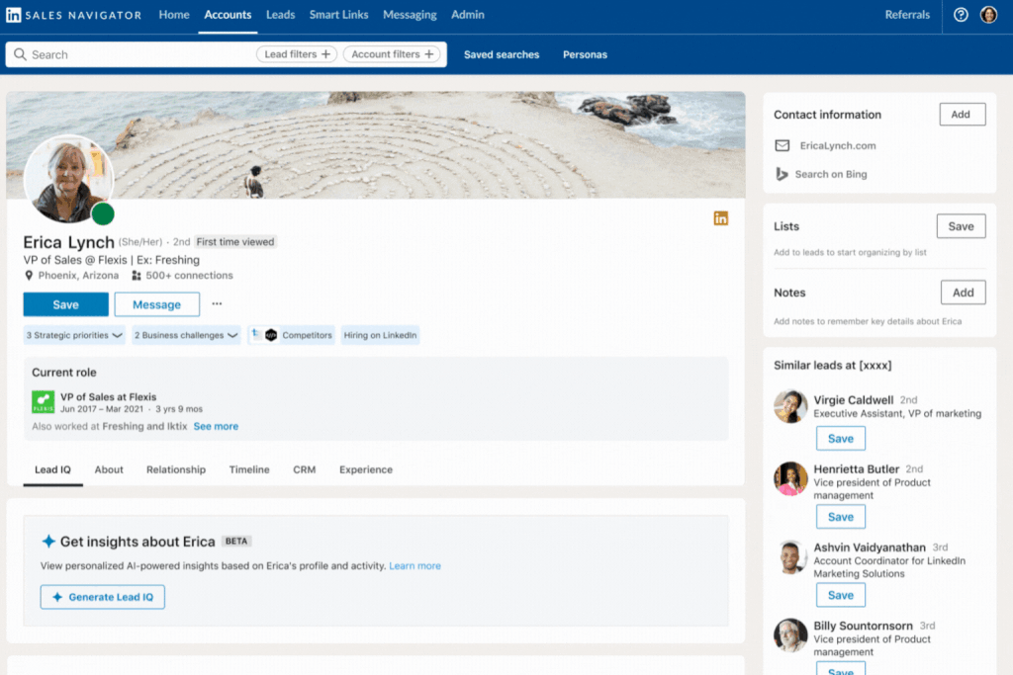Open the Messaging menu item
This screenshot has height=675, width=1013.
(x=410, y=15)
